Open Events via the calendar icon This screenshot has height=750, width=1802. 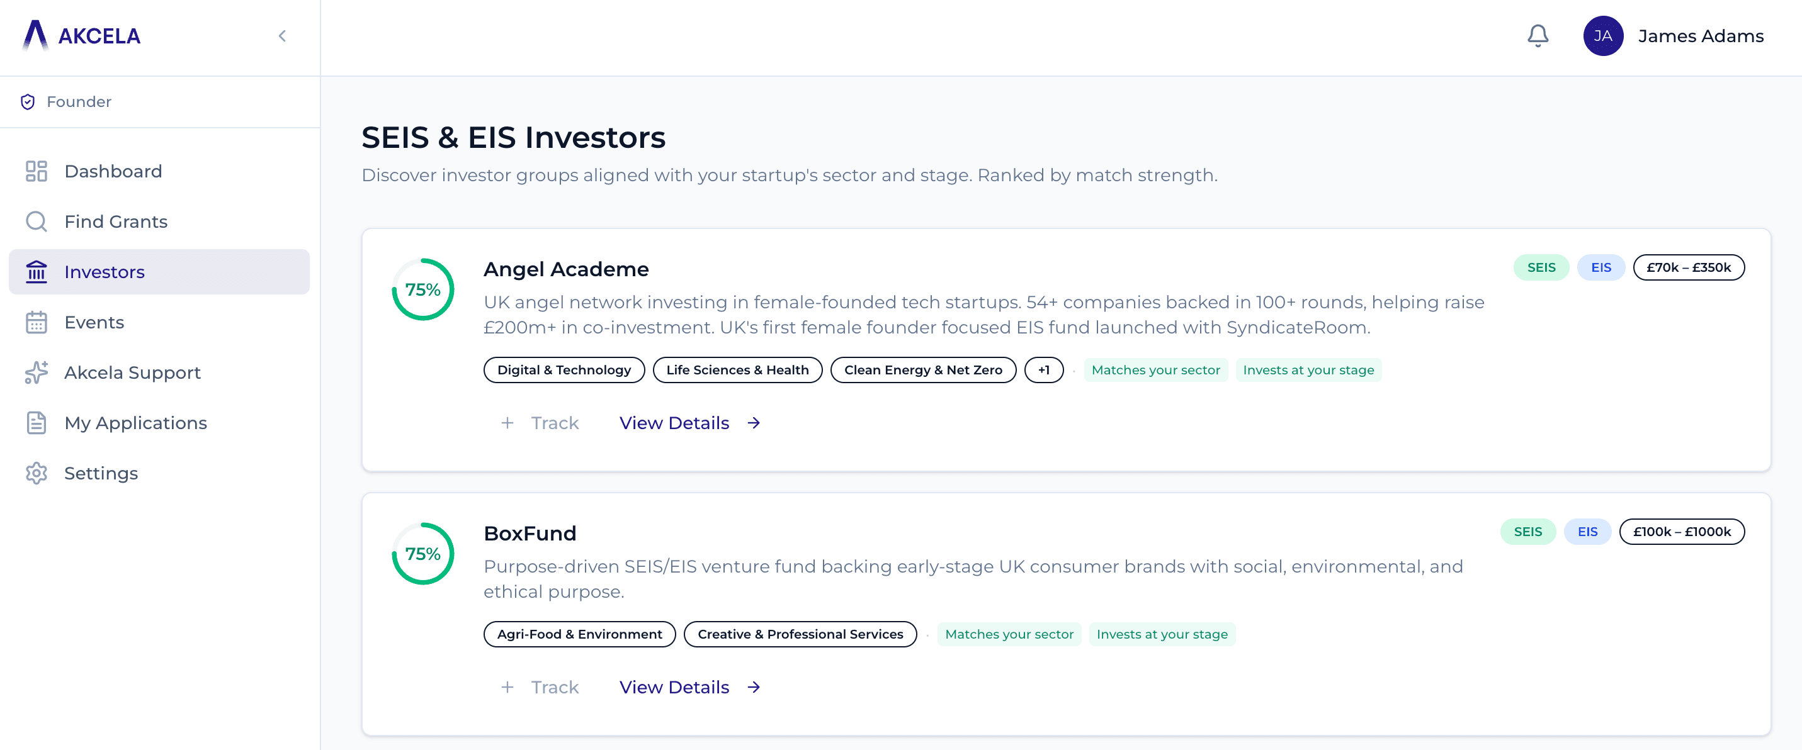click(36, 322)
